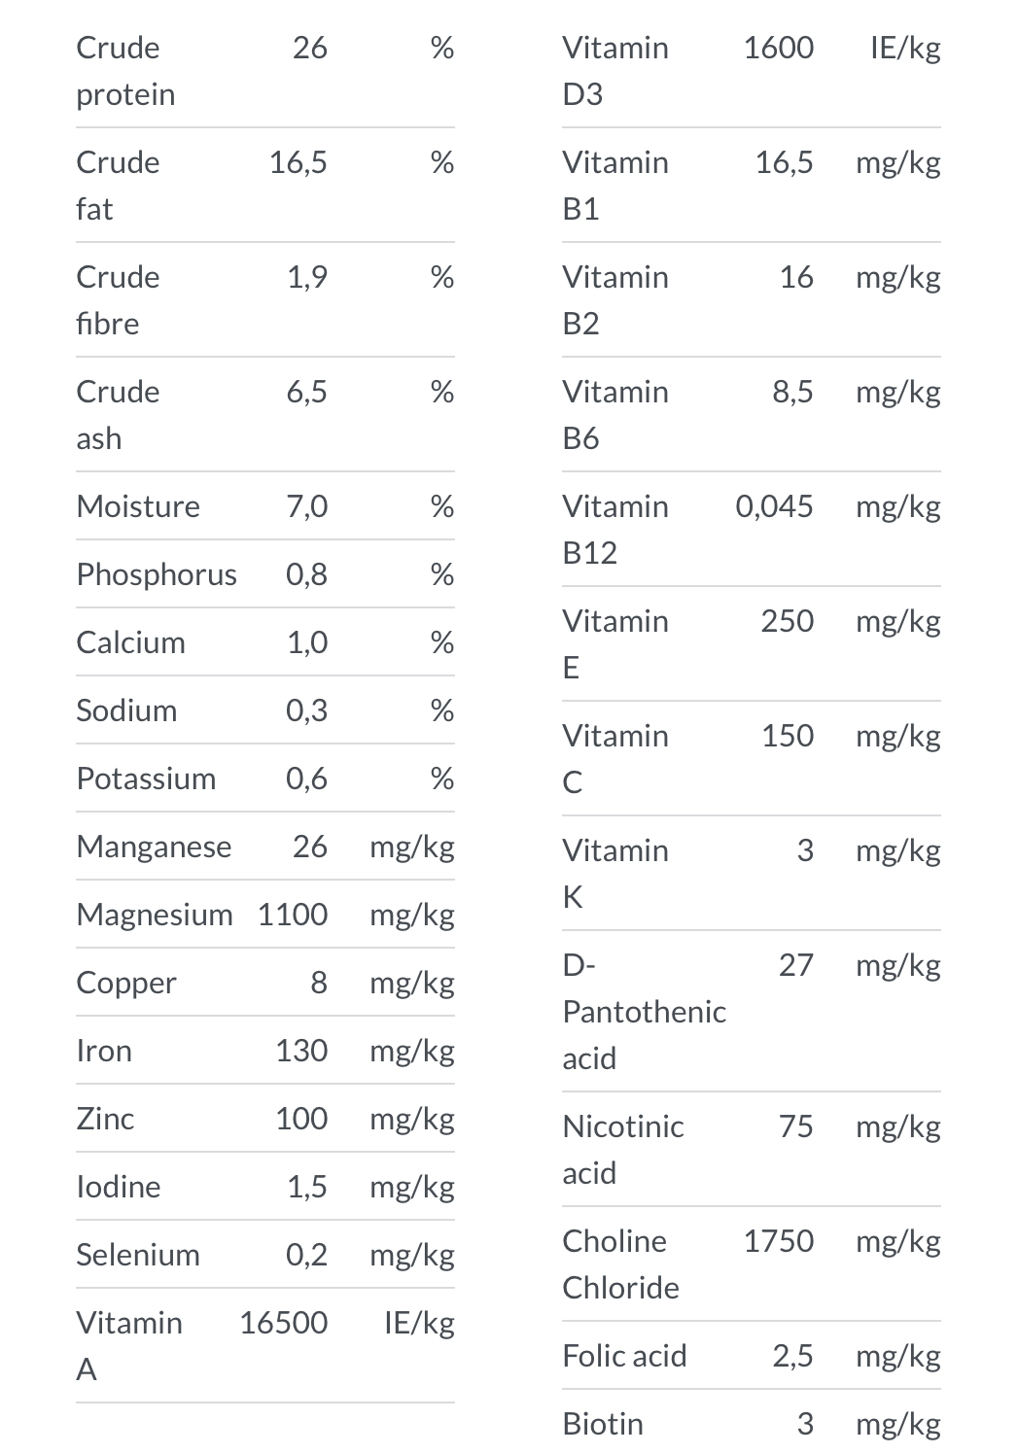This screenshot has width=1018, height=1454.
Task: Click the Vitamin E label
Action: click(x=615, y=644)
